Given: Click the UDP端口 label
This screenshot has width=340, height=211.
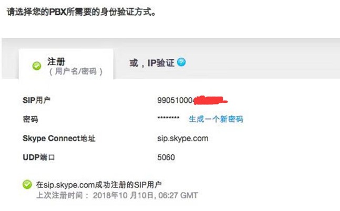Looking at the screenshot, I should [38, 157].
